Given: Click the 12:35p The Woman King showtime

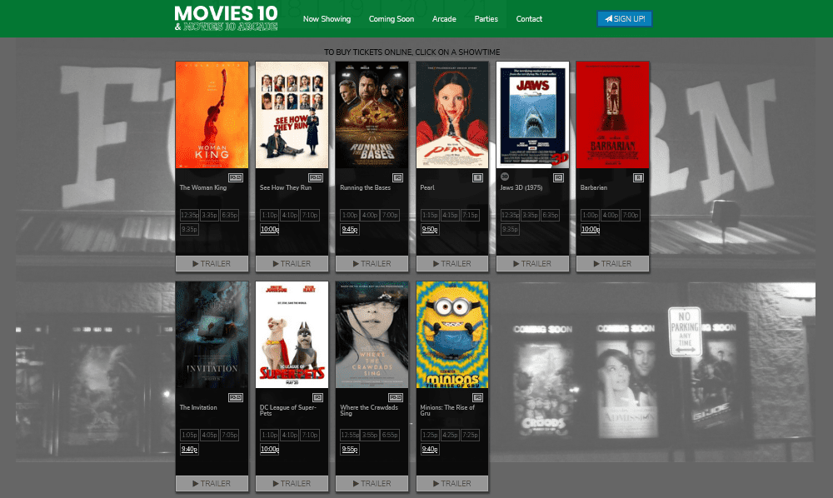Looking at the screenshot, I should [189, 215].
